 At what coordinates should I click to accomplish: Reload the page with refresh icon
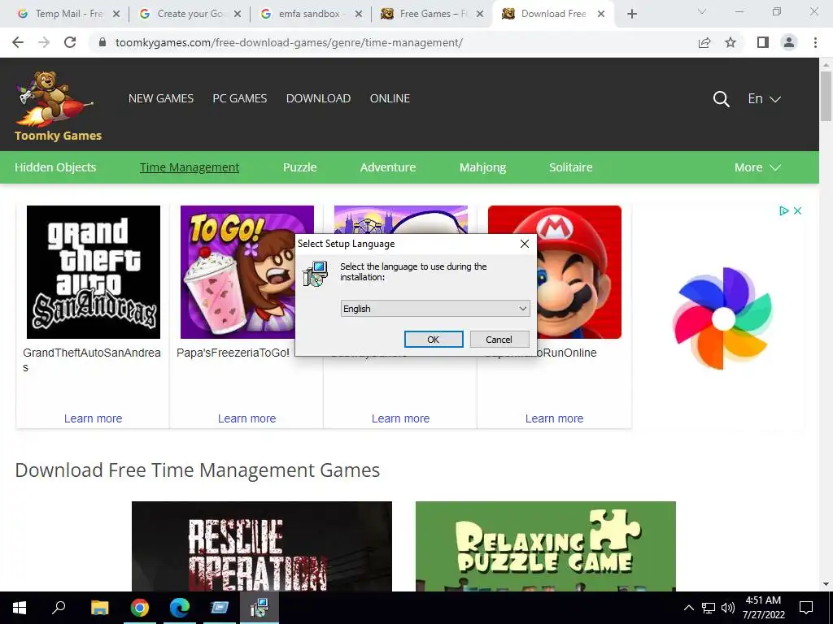tap(70, 42)
